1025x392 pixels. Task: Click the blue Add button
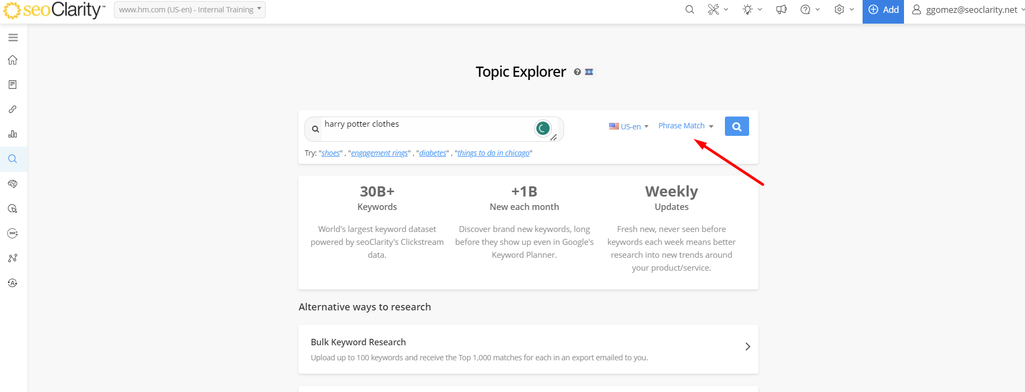tap(883, 10)
